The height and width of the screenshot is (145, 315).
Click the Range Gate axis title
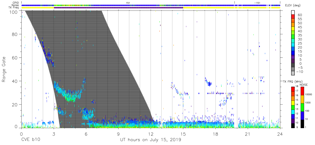(x=4, y=69)
